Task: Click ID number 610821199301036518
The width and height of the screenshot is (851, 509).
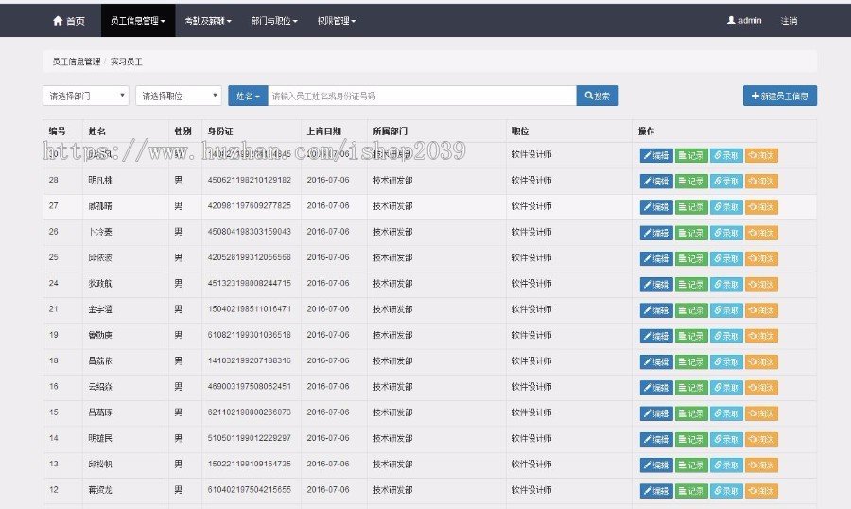Action: pos(249,335)
